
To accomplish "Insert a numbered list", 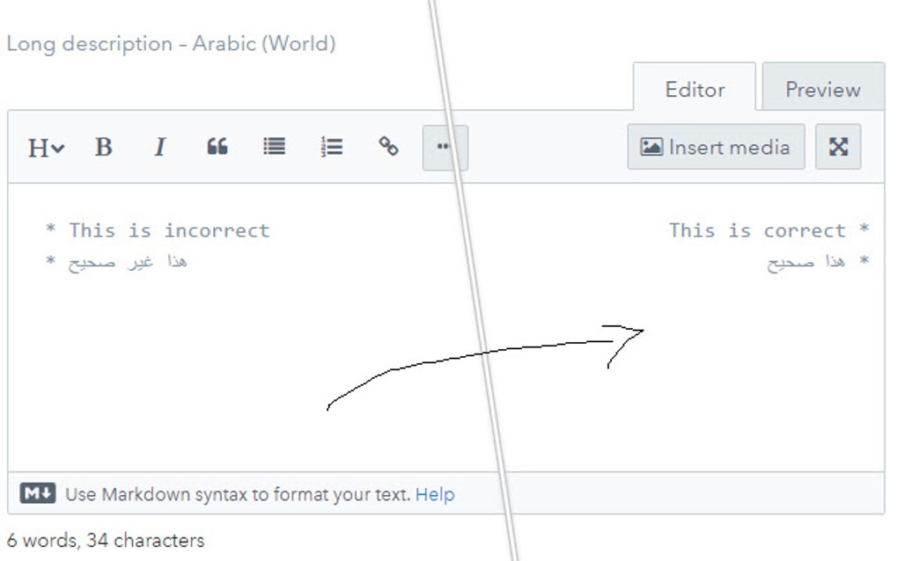I will tap(332, 147).
